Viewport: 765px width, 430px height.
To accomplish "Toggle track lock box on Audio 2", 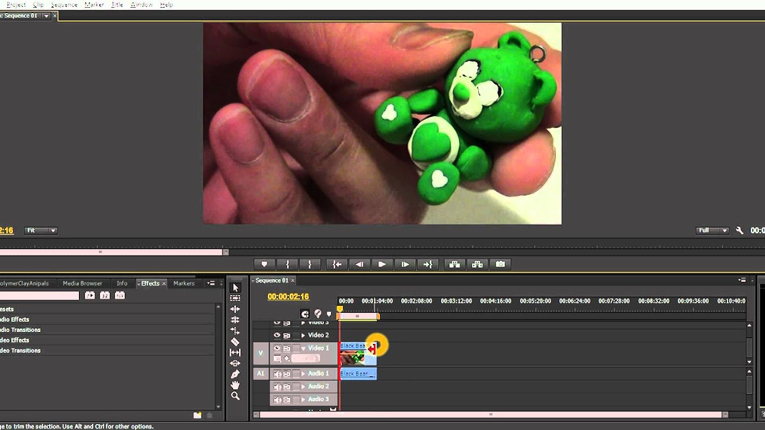I will click(295, 387).
